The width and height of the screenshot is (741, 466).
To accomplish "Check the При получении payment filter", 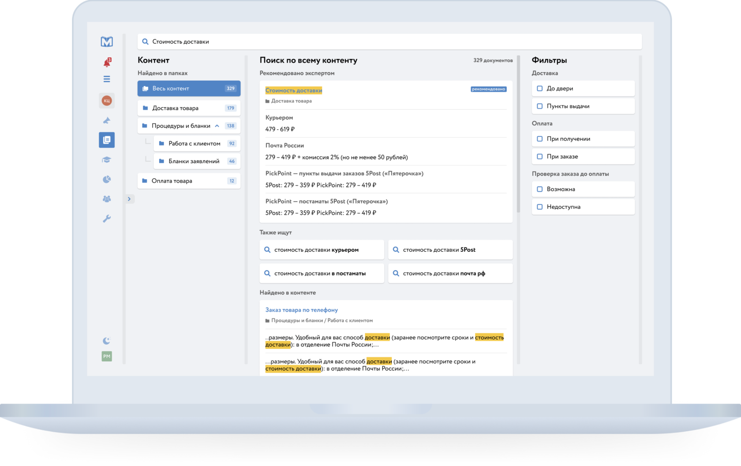I will point(539,138).
